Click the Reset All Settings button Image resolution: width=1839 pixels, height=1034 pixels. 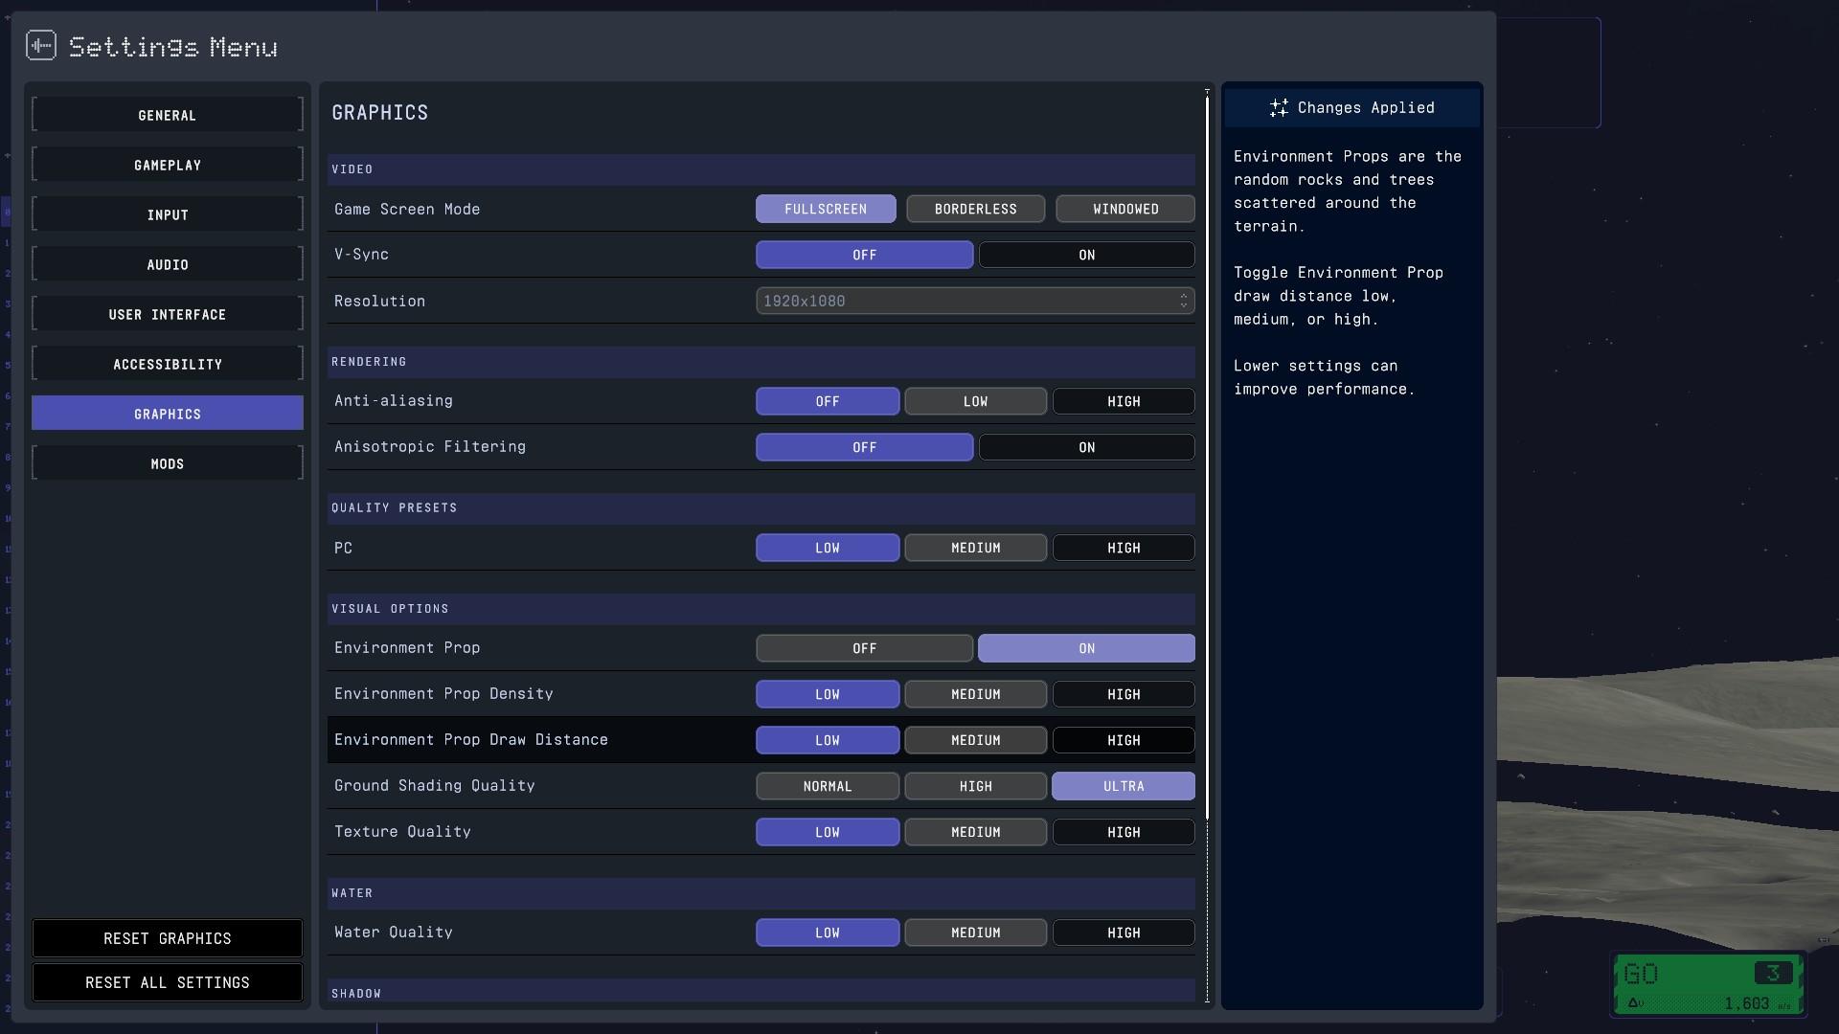point(168,982)
